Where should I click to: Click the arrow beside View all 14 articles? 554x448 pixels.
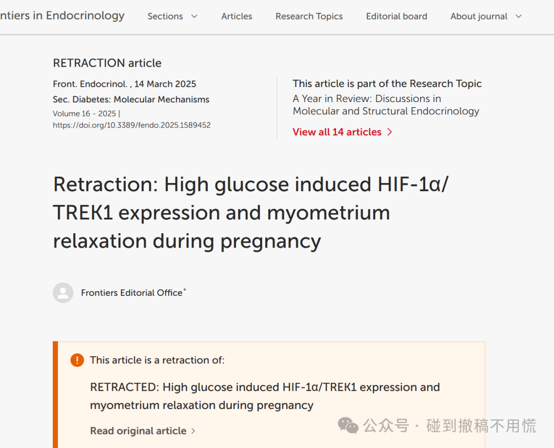[389, 132]
